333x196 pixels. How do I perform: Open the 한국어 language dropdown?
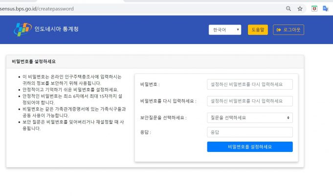tap(224, 30)
